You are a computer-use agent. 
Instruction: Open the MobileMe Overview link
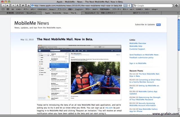point(138,43)
